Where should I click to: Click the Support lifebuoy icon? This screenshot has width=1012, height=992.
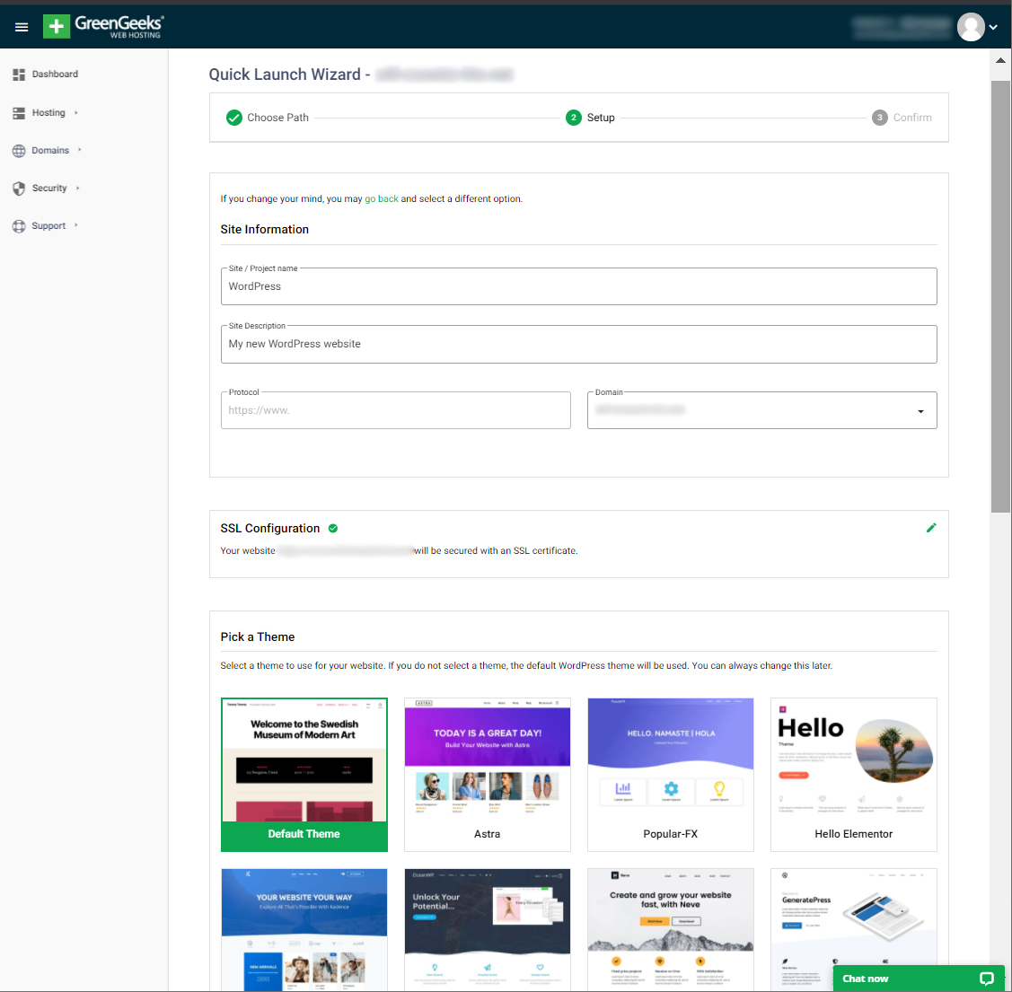pos(19,226)
